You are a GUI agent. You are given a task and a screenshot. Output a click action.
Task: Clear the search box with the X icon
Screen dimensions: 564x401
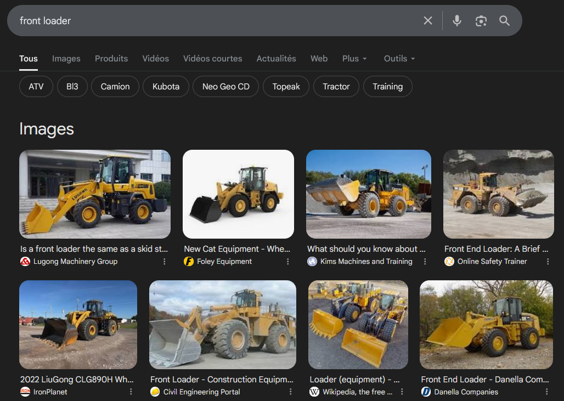click(x=428, y=21)
